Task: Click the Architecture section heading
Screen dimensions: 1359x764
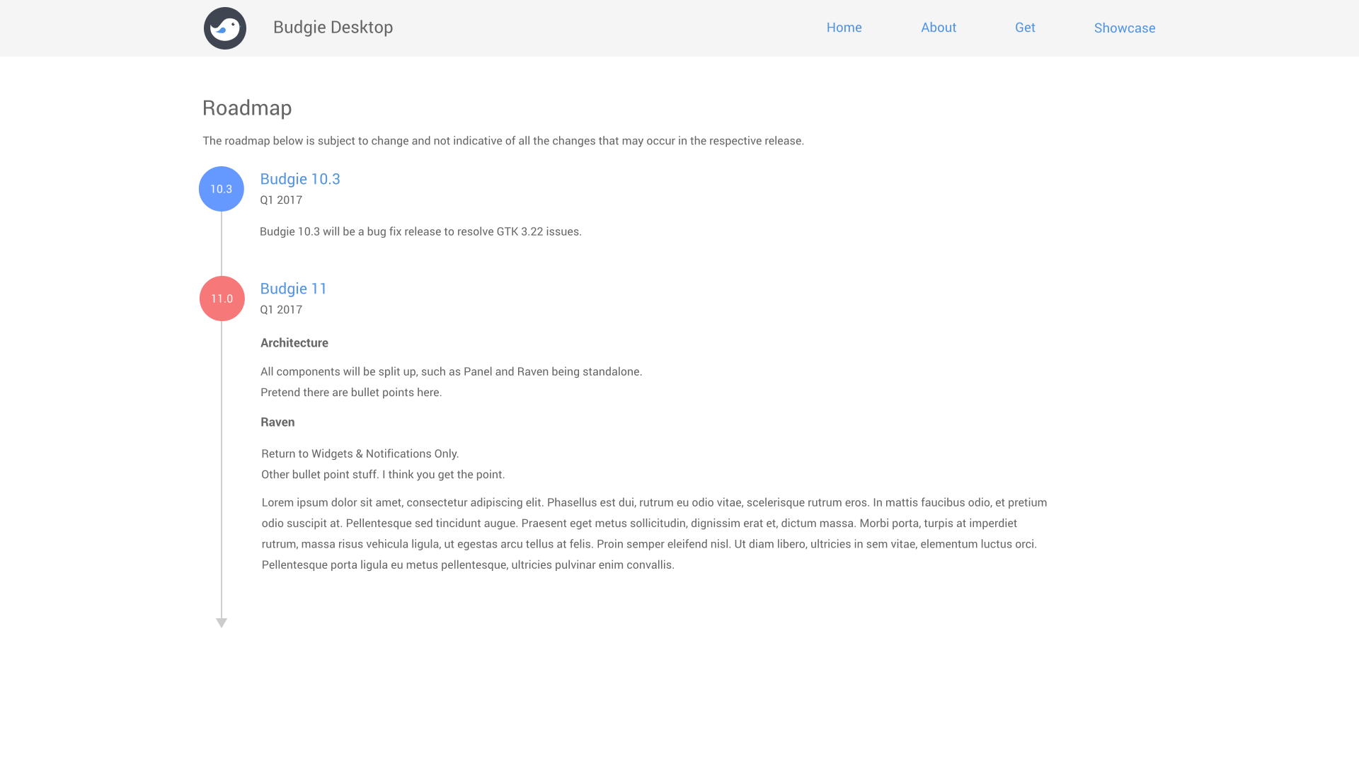Action: point(294,343)
